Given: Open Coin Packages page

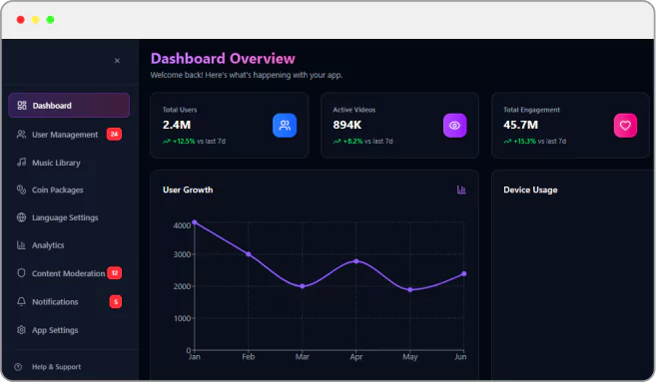Looking at the screenshot, I should [69, 190].
